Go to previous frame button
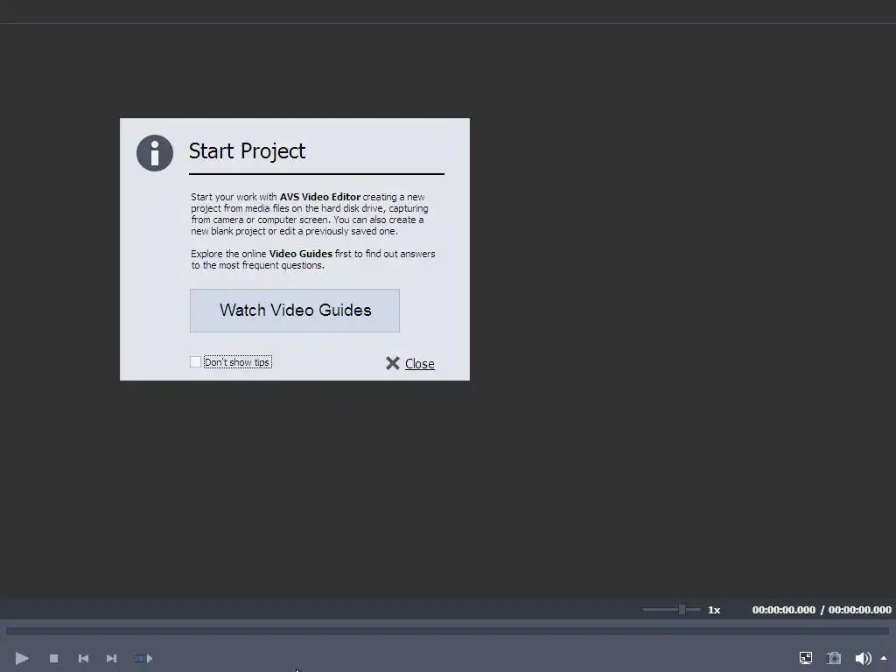 (83, 658)
